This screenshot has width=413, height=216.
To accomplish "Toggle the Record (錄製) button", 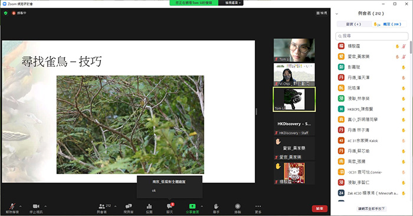I will point(238,208).
